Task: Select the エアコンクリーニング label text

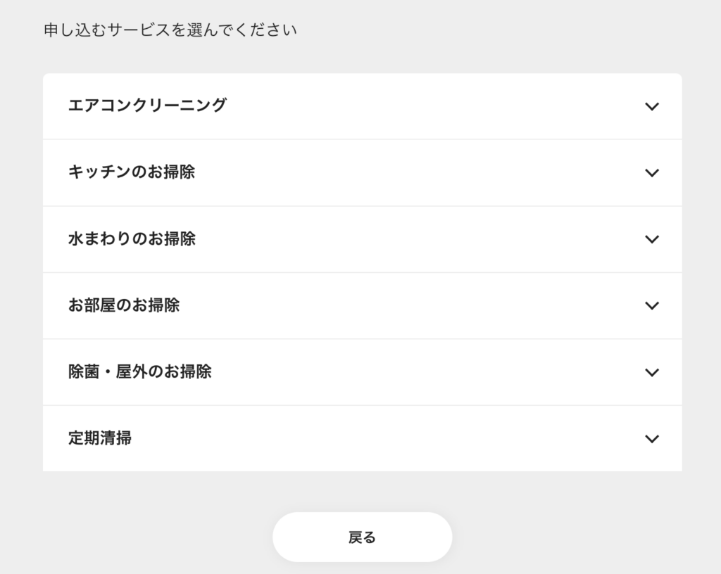Action: coord(148,105)
